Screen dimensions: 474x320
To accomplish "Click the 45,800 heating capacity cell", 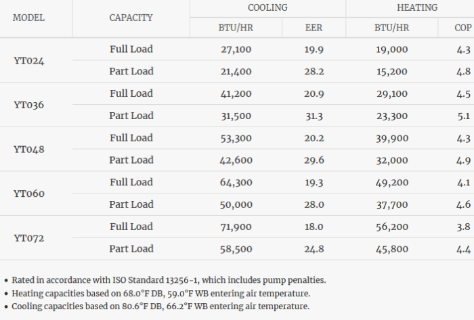I will tap(391, 249).
